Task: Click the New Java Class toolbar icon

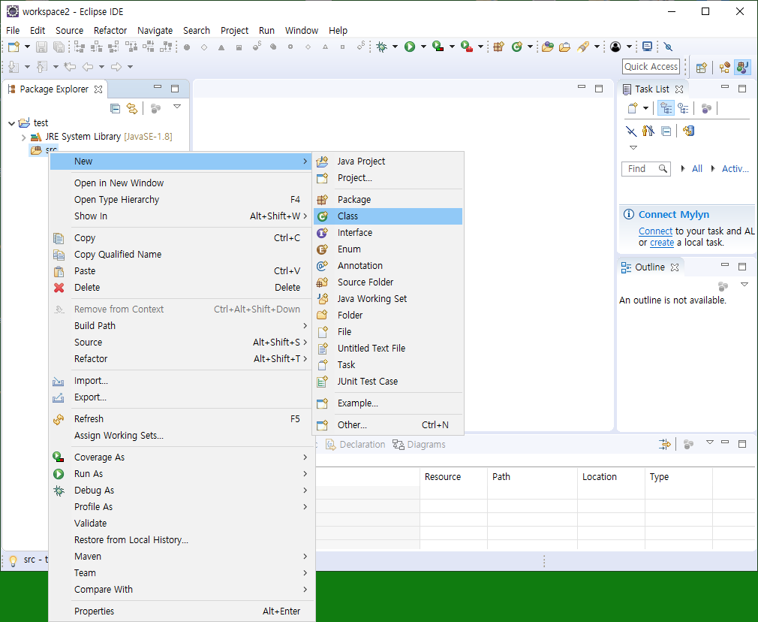Action: (517, 47)
